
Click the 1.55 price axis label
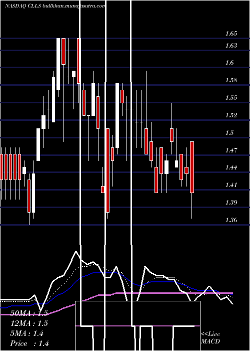coord(231,98)
